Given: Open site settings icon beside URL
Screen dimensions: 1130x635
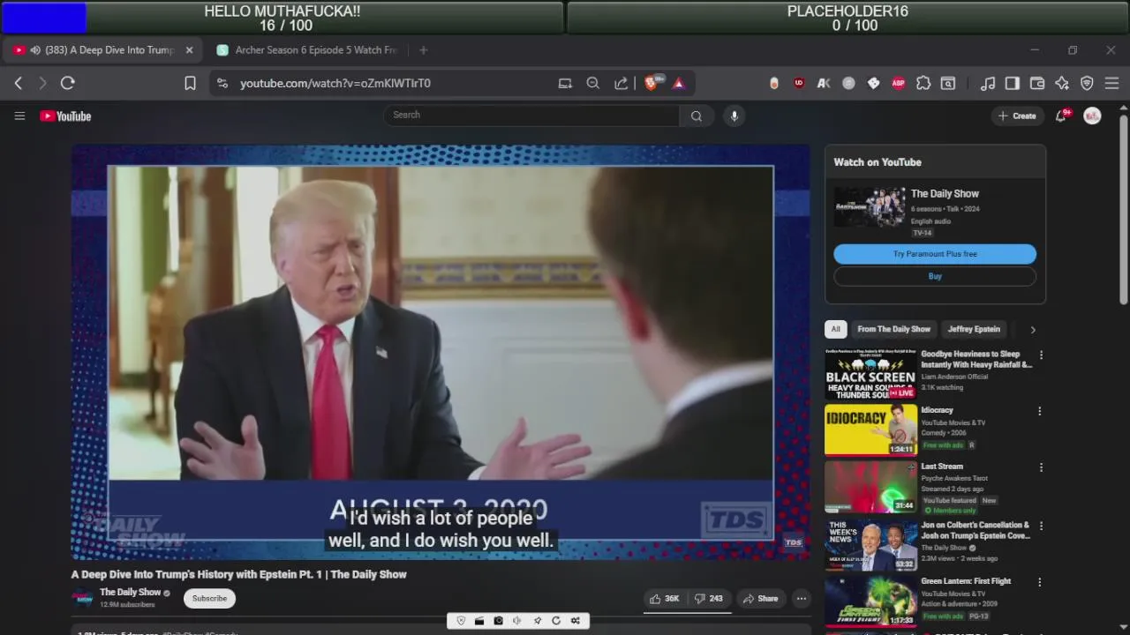Looking at the screenshot, I should tap(222, 83).
